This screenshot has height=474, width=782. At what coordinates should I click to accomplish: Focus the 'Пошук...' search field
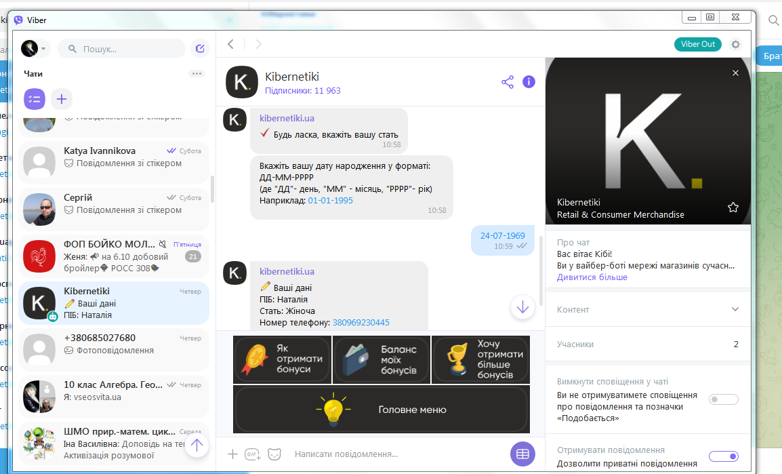pyautogui.click(x=122, y=49)
